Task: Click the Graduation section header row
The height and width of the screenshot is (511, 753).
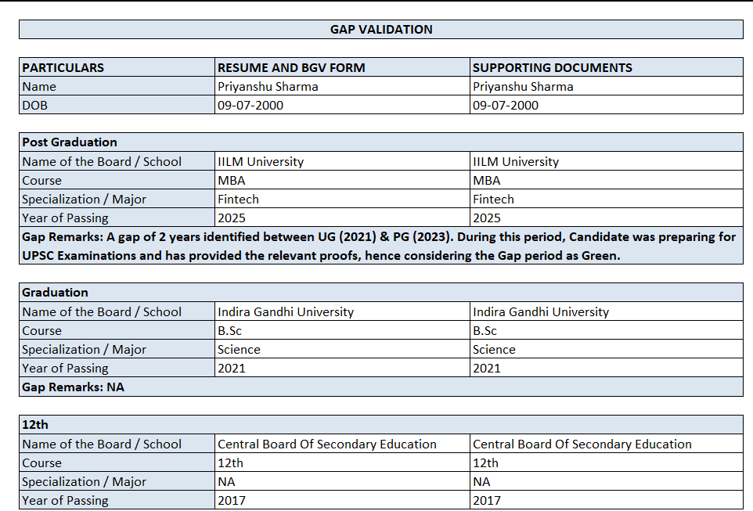Action: coord(381,293)
